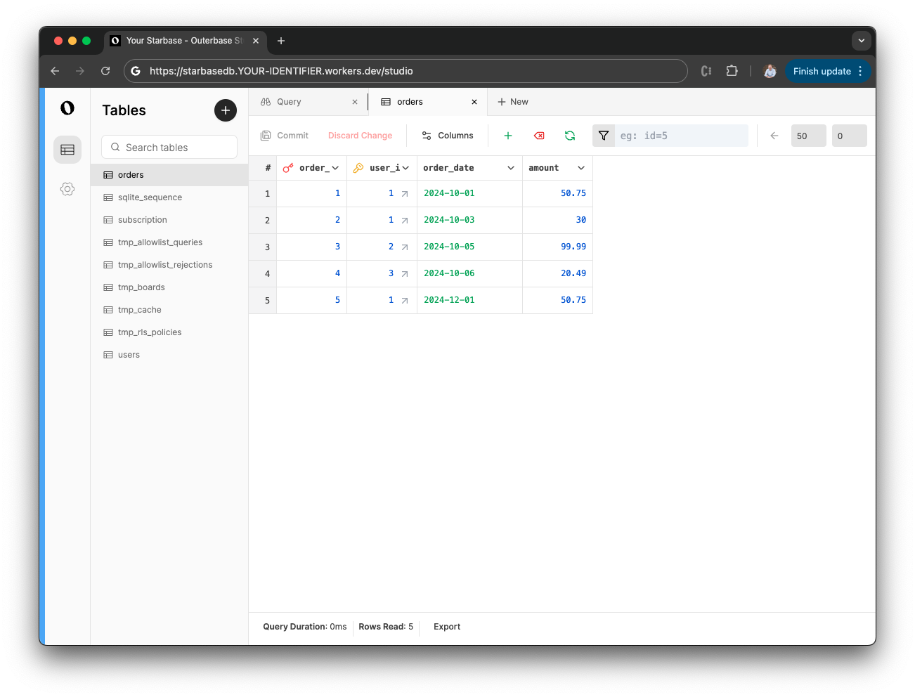The image size is (915, 697).
Task: Select the tmp_cache table
Action: (x=169, y=310)
